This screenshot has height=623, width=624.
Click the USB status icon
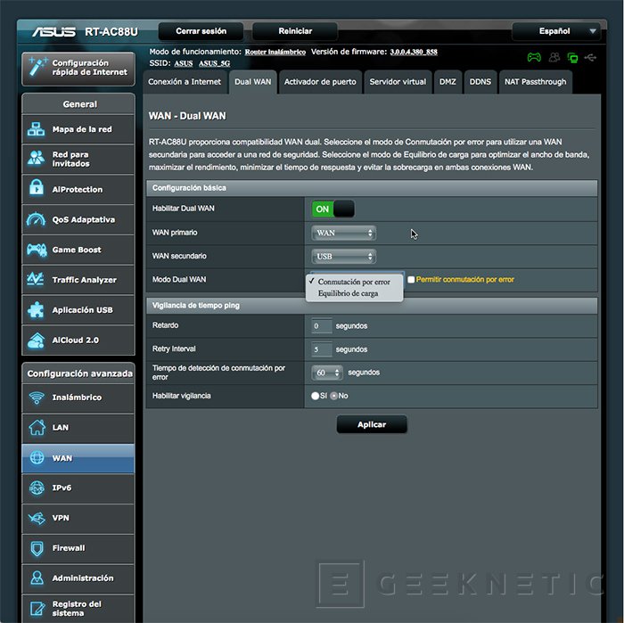click(x=590, y=58)
